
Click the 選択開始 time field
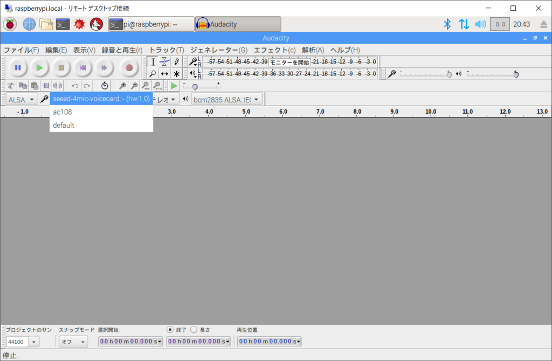pyautogui.click(x=130, y=341)
